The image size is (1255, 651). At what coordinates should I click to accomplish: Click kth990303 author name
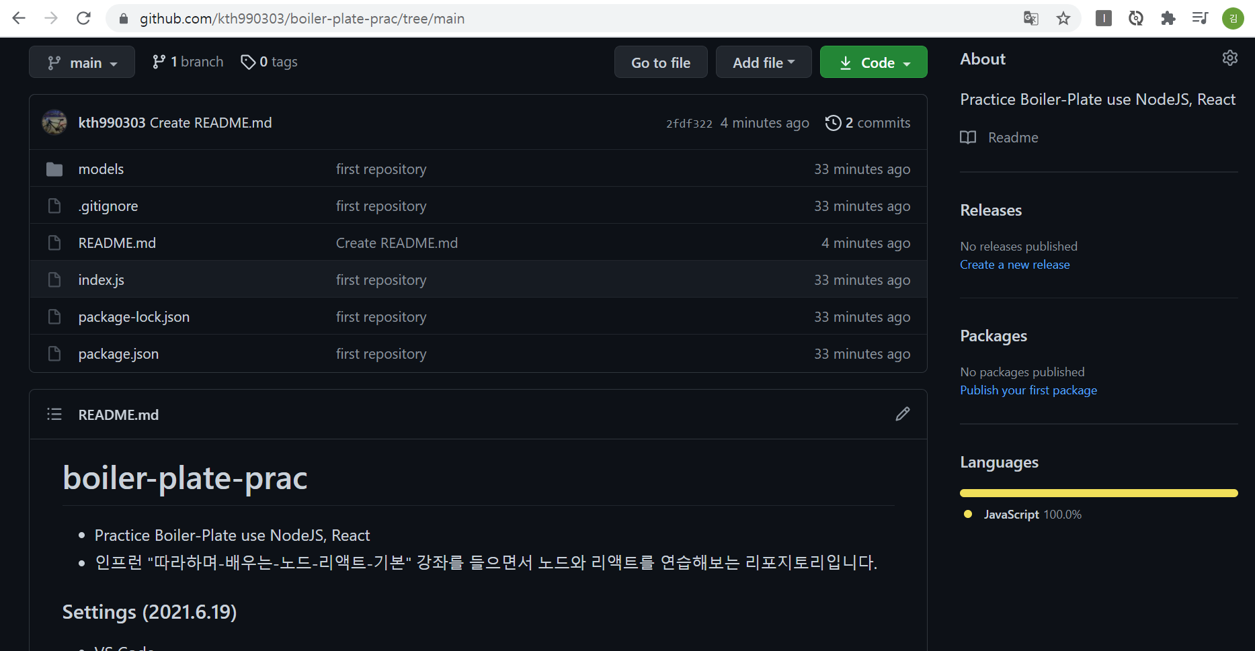point(112,123)
